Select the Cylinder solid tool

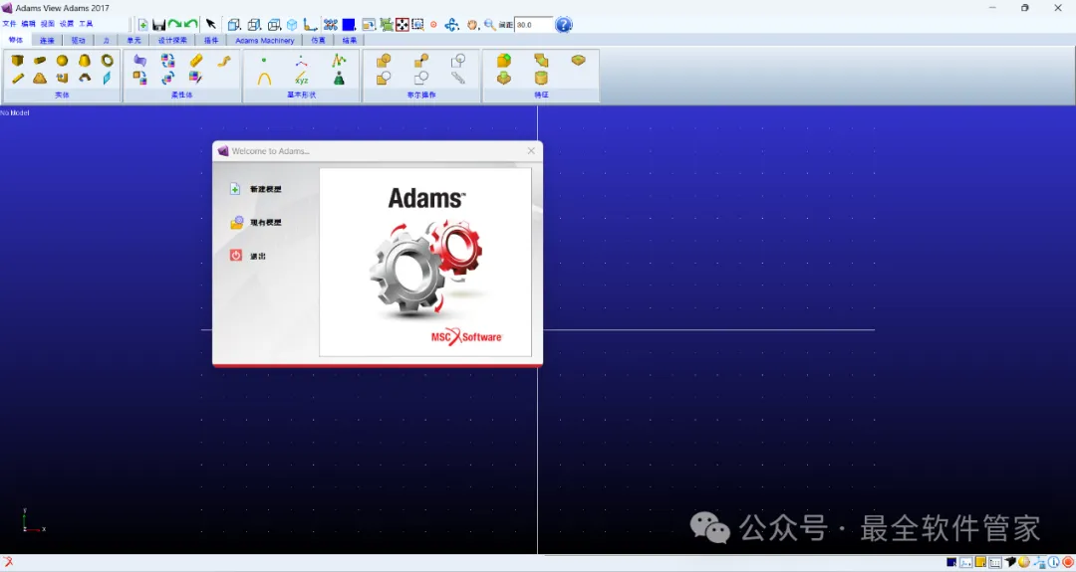pos(40,61)
